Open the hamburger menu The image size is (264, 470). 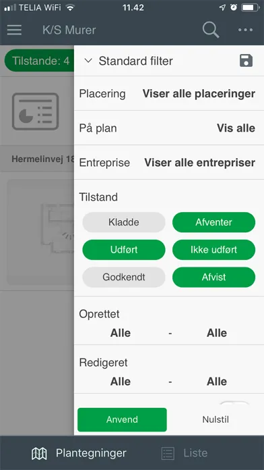[14, 30]
